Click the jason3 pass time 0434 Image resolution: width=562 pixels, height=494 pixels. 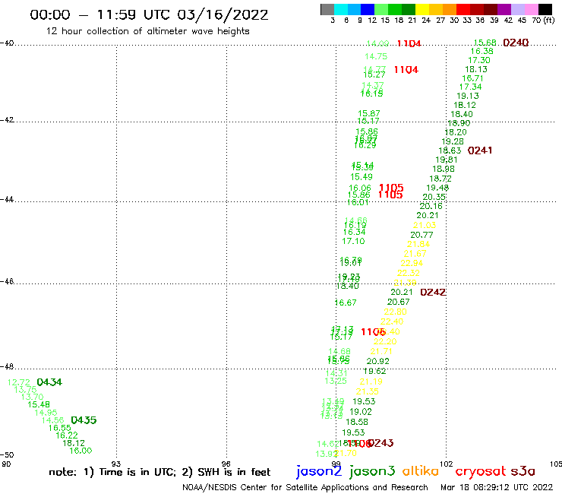coord(49,382)
